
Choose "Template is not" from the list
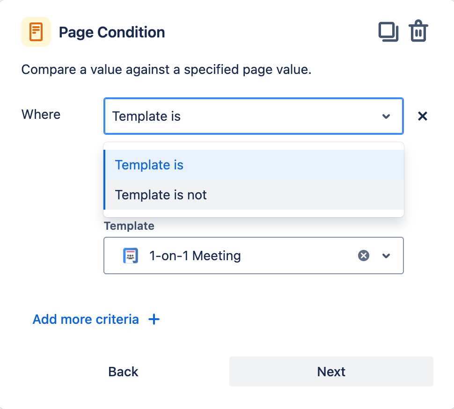click(x=161, y=195)
